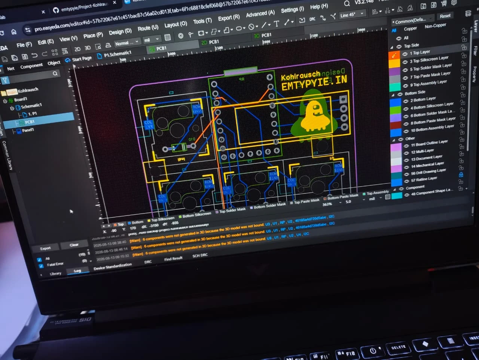This screenshot has height=360, width=479.
Task: Select Panel1 in the project tree
Action: click(28, 130)
